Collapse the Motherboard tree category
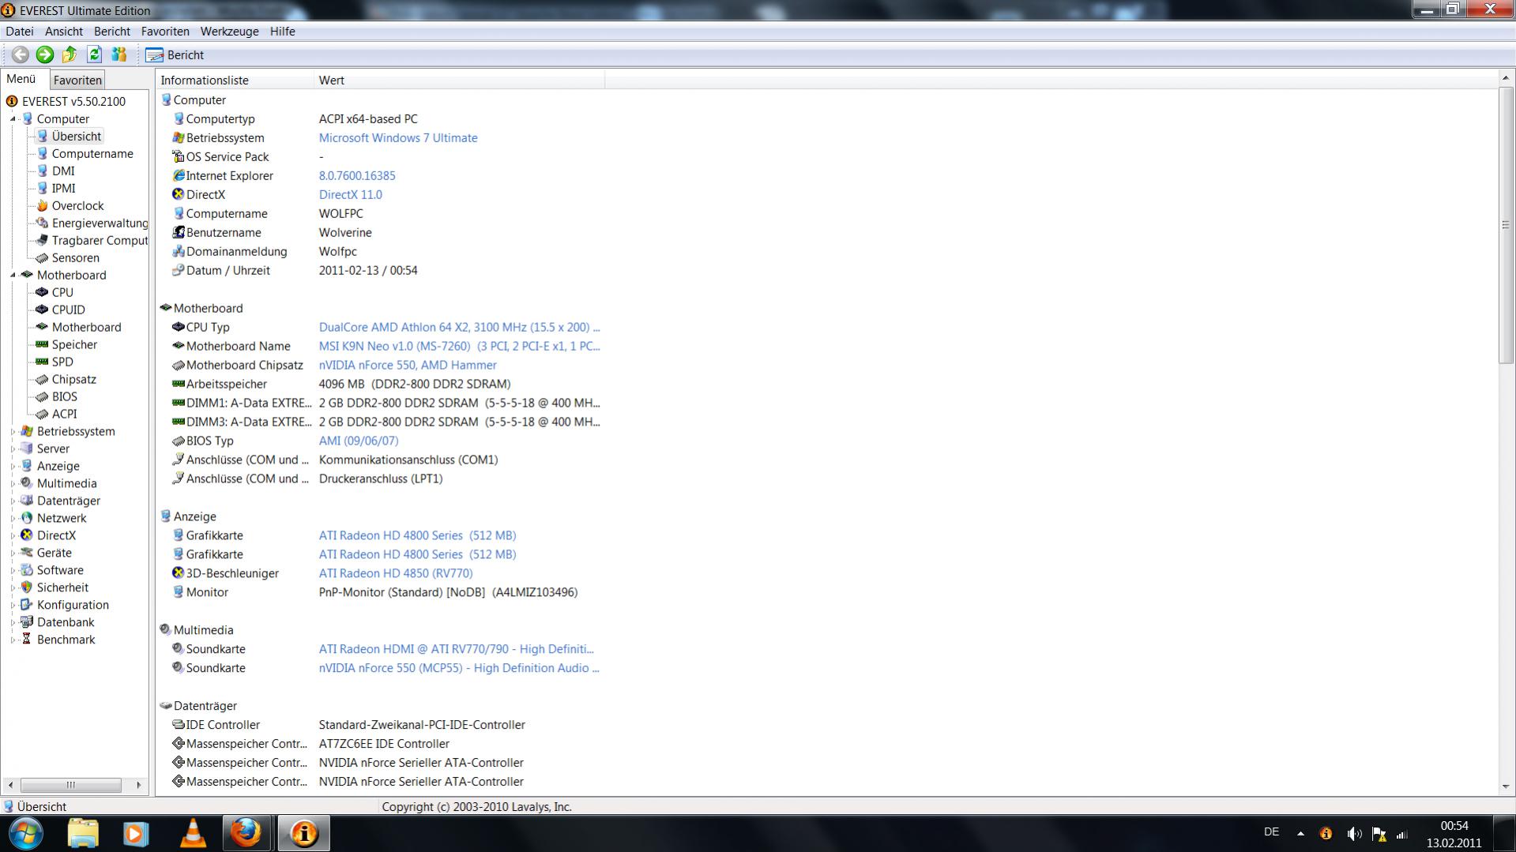1516x852 pixels. pyautogui.click(x=13, y=275)
